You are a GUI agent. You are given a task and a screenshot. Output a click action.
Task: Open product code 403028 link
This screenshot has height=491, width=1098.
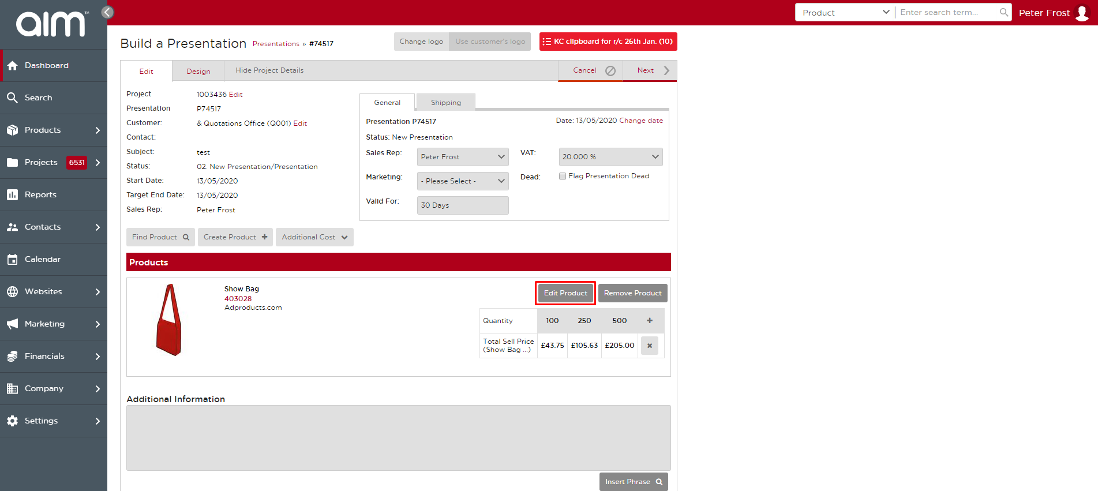(x=238, y=298)
